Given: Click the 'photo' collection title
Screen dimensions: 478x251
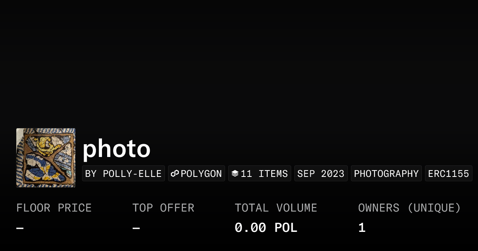Looking at the screenshot, I should [116, 149].
